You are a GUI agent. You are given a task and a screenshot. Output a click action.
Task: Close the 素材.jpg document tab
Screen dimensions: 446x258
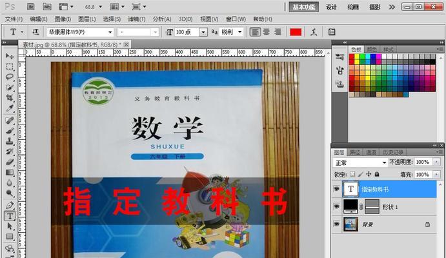click(127, 45)
